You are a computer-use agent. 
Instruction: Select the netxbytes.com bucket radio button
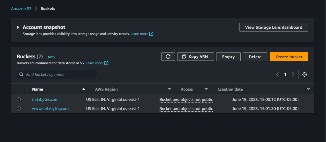[x=19, y=99]
